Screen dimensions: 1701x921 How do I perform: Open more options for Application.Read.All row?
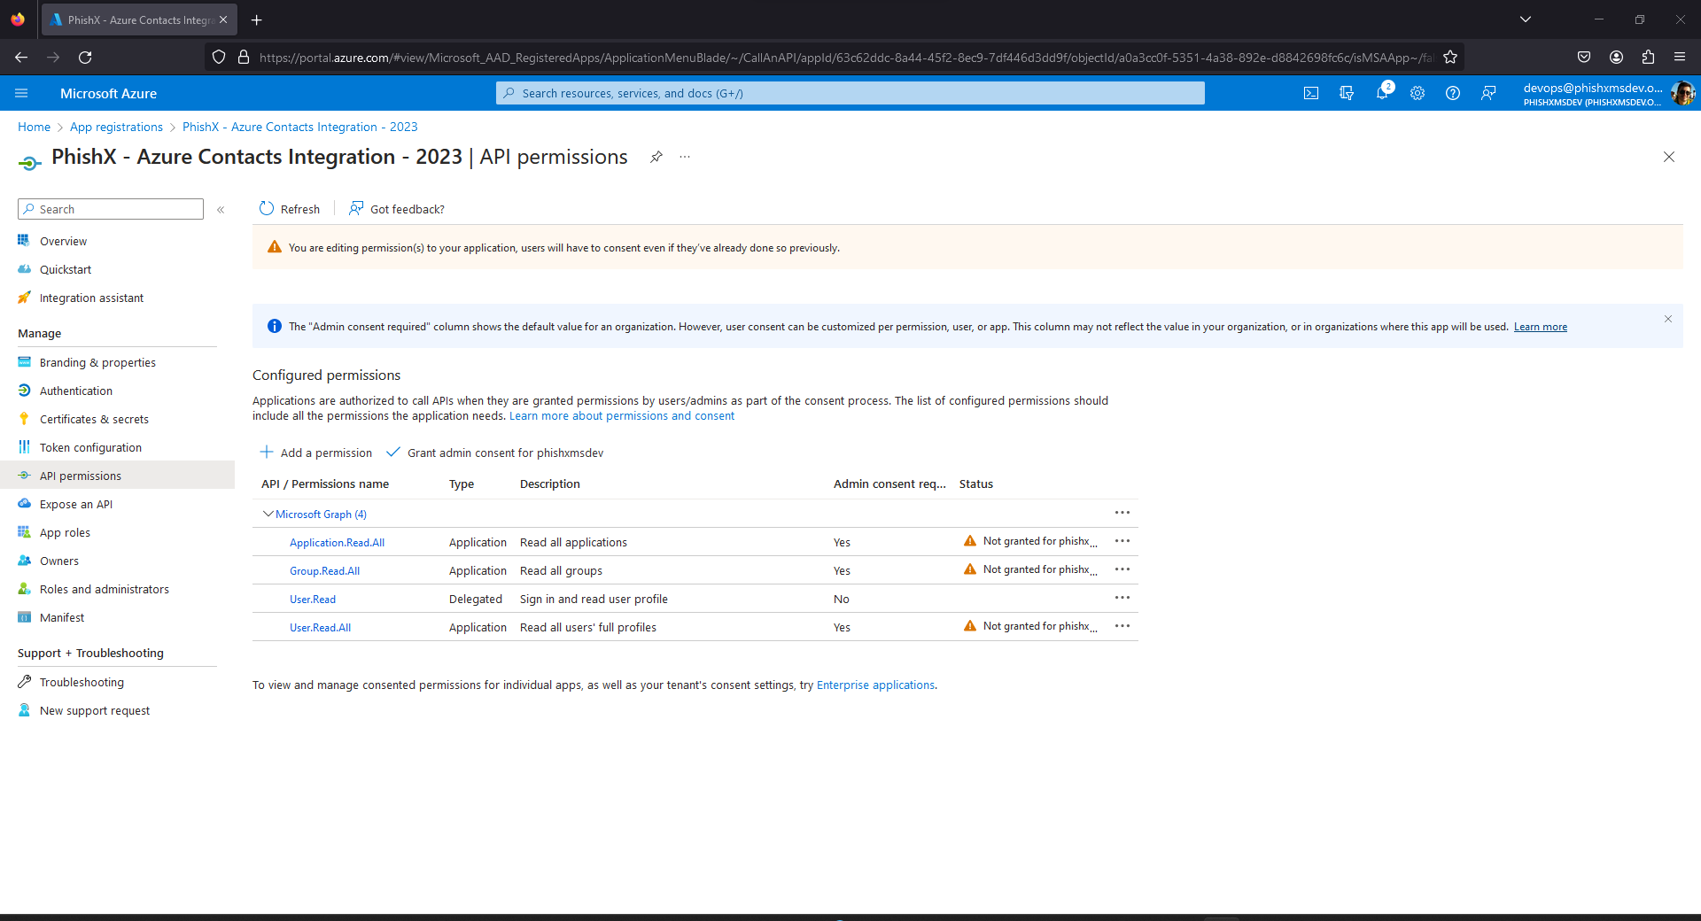tap(1122, 541)
